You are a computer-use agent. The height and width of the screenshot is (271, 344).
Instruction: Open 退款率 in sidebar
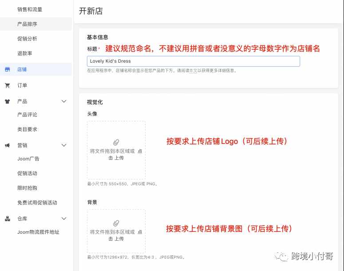pyautogui.click(x=25, y=53)
